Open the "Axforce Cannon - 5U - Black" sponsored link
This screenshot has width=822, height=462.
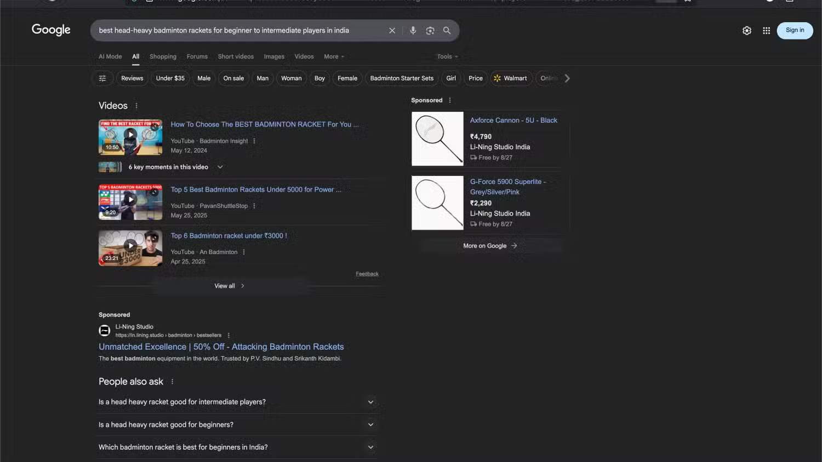coord(513,120)
